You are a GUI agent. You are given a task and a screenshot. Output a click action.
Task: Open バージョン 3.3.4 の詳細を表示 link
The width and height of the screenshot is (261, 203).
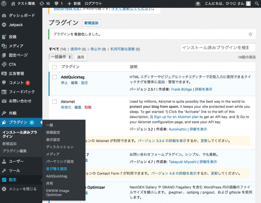162,141
